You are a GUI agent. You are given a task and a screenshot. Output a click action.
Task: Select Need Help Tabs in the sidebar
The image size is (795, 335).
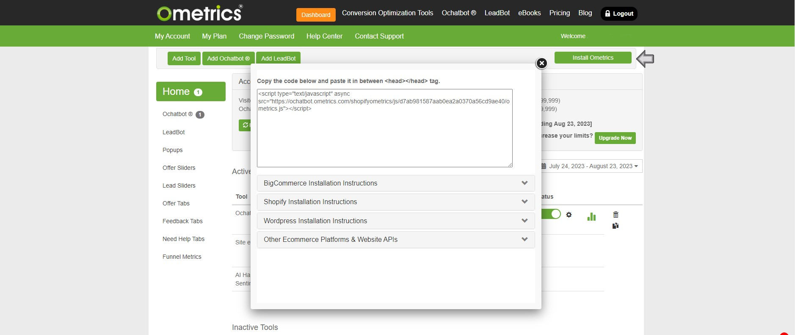[x=183, y=239]
